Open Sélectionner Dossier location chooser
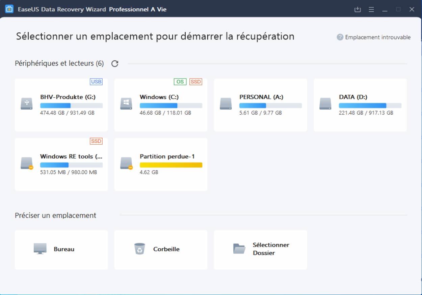Screen dimensions: 422x295 pyautogui.click(x=261, y=250)
